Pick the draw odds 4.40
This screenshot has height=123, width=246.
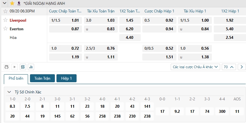(130, 38)
